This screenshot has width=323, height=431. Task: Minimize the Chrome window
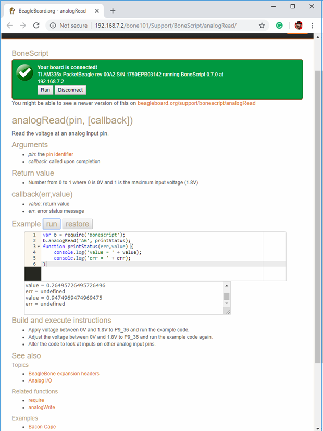click(274, 6)
